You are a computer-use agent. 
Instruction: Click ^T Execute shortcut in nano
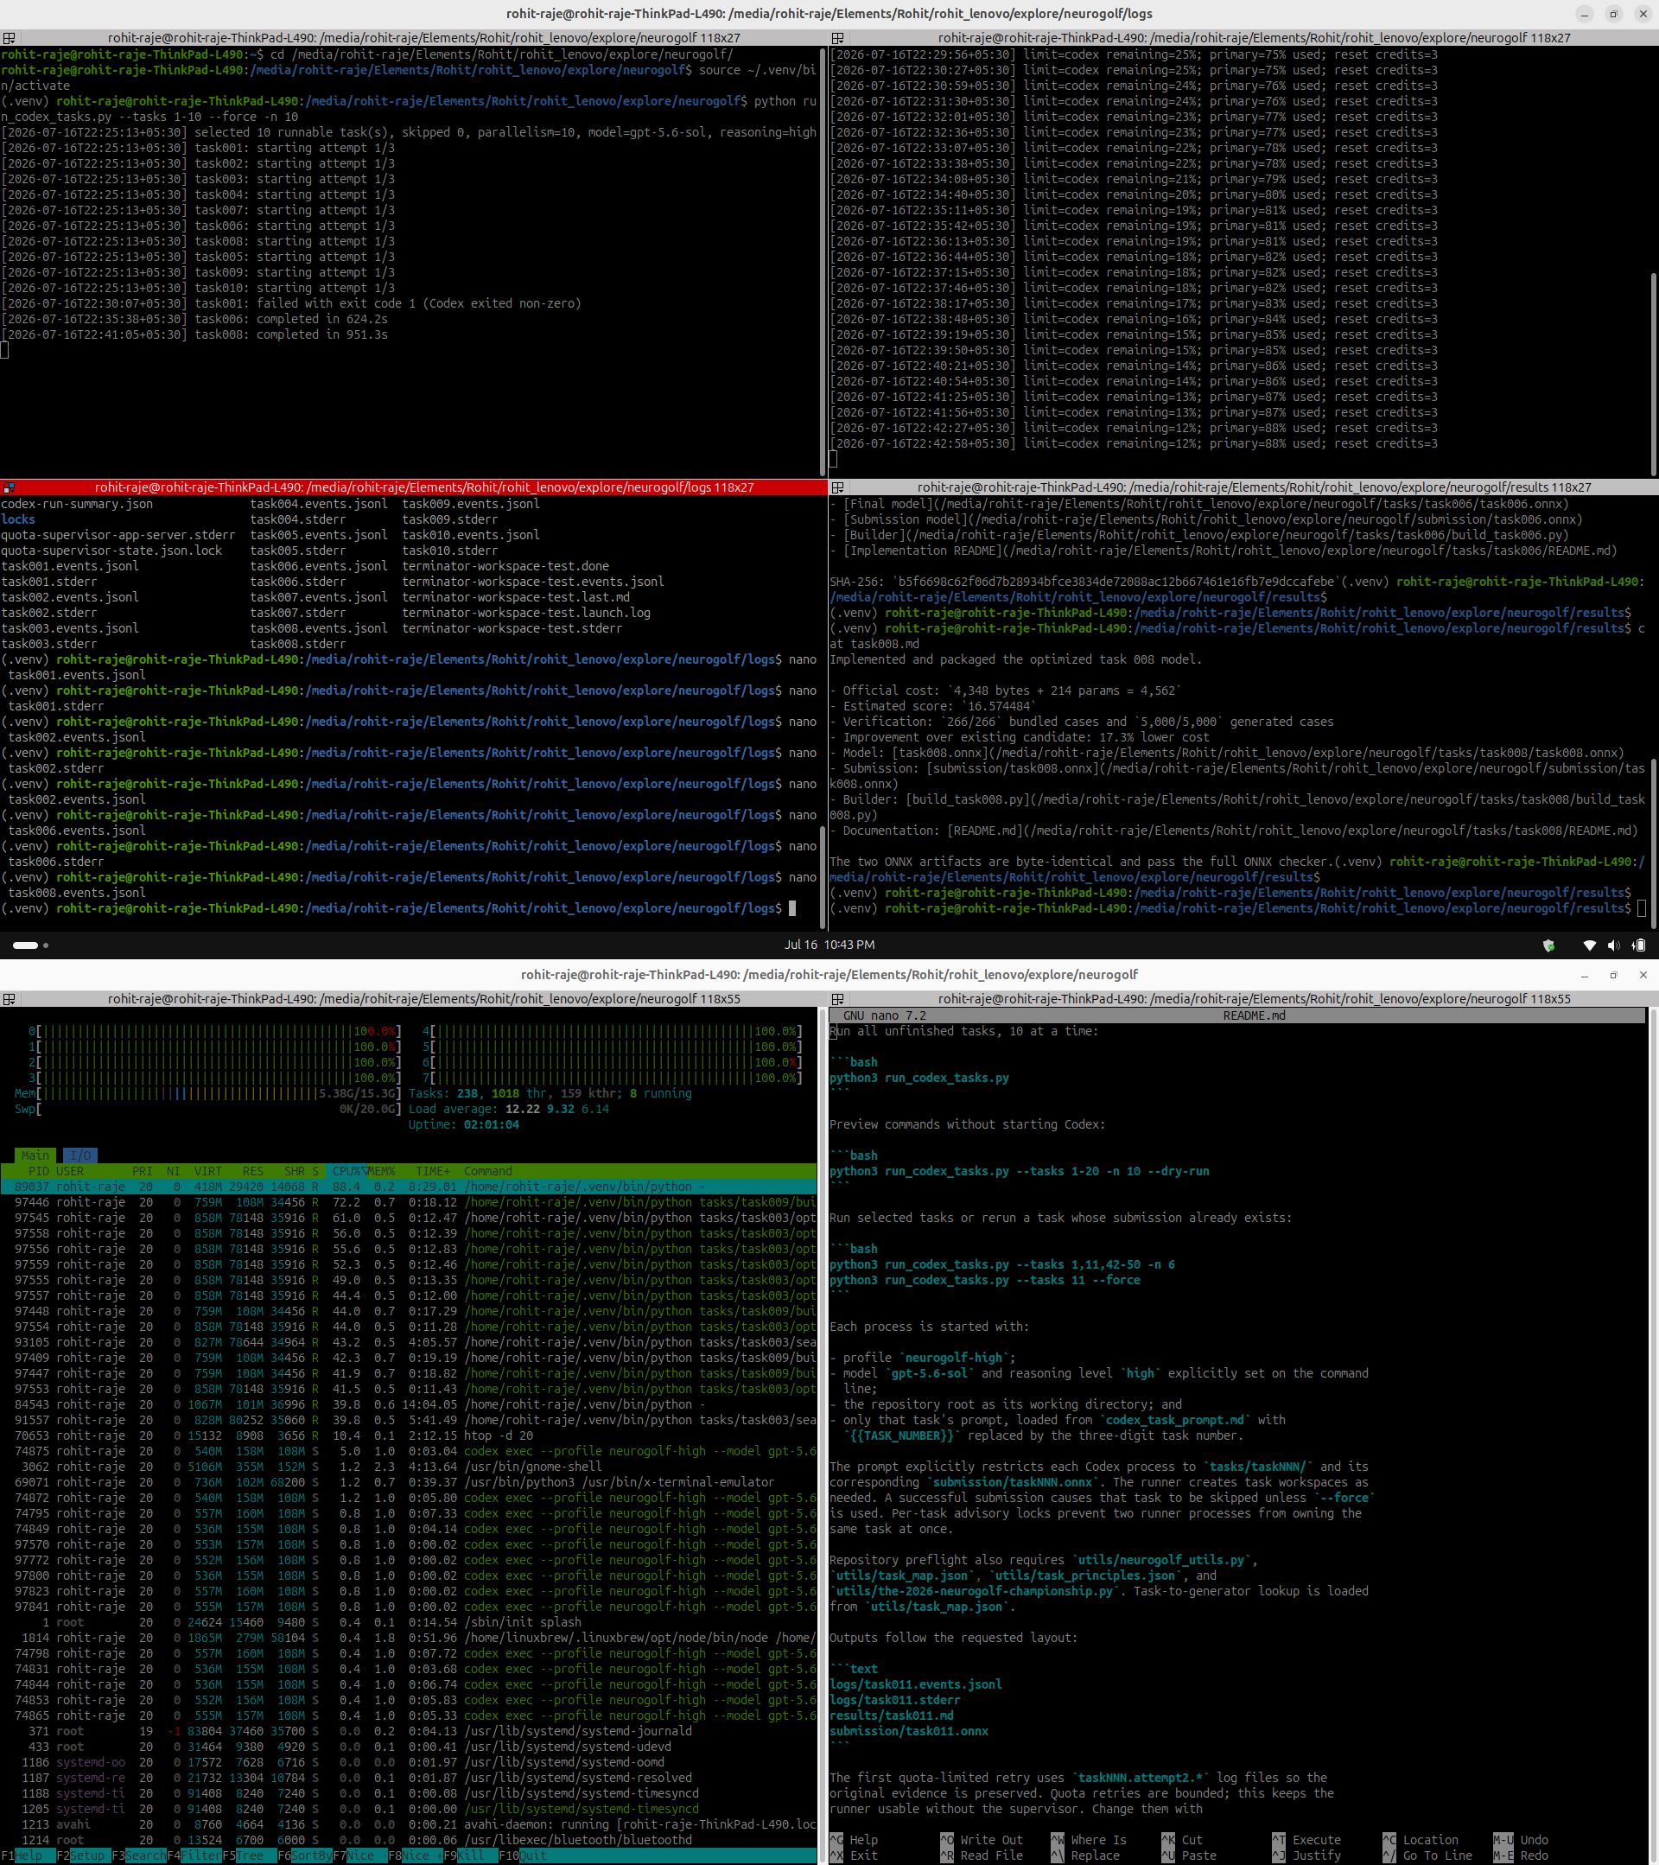pyautogui.click(x=1306, y=1840)
